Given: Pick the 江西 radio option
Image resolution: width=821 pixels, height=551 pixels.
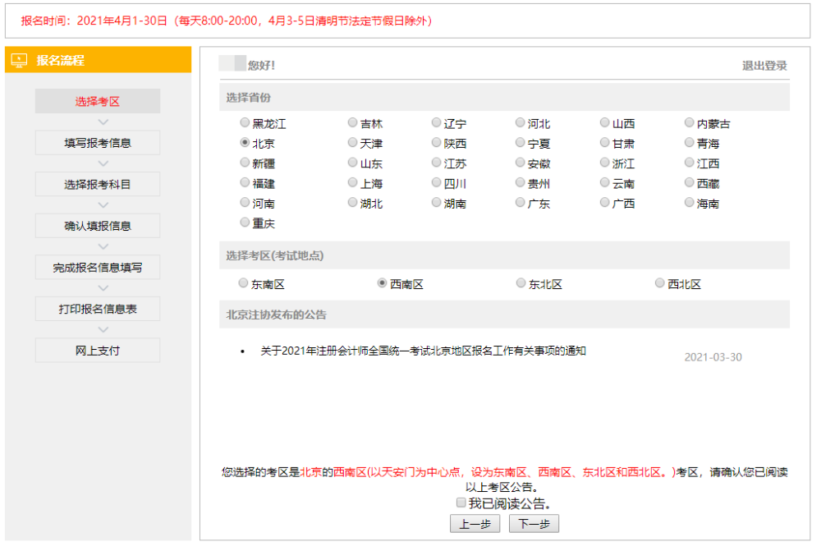Looking at the screenshot, I should click(x=689, y=163).
